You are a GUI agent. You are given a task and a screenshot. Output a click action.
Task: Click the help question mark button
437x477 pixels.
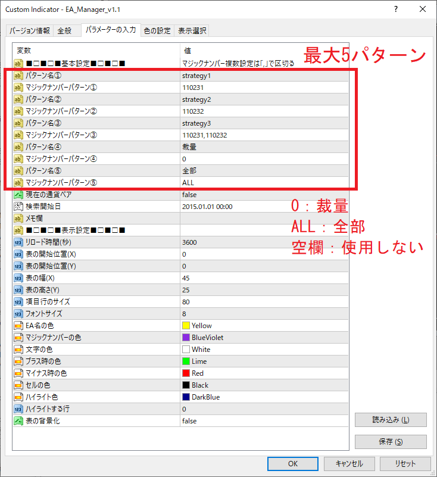pos(396,9)
